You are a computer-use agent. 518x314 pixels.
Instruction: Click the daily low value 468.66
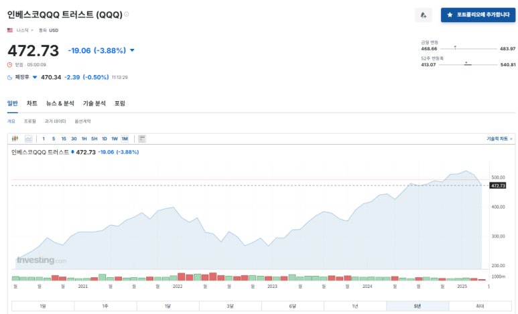coord(429,49)
